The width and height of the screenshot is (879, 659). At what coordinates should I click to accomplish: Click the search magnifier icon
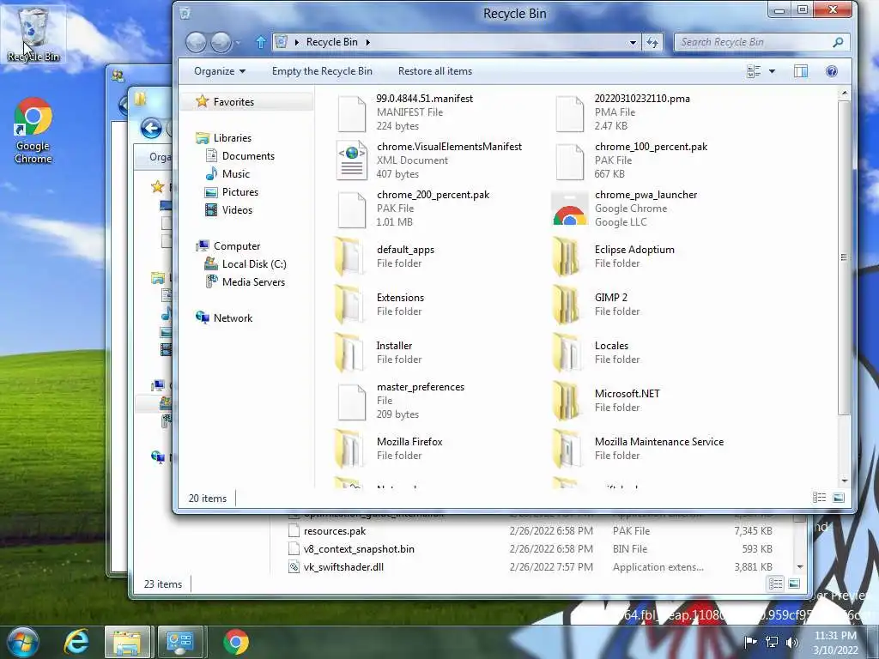838,42
